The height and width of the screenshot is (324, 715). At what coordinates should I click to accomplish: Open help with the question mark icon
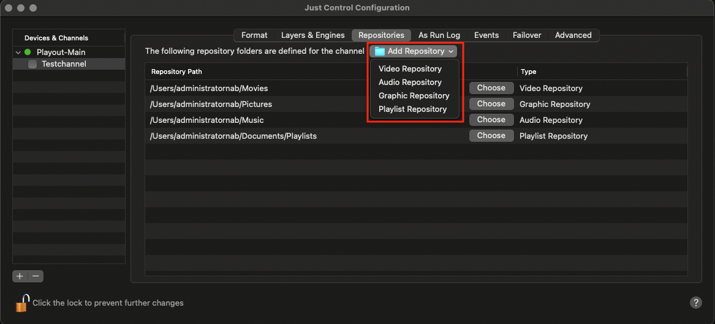[x=696, y=303]
